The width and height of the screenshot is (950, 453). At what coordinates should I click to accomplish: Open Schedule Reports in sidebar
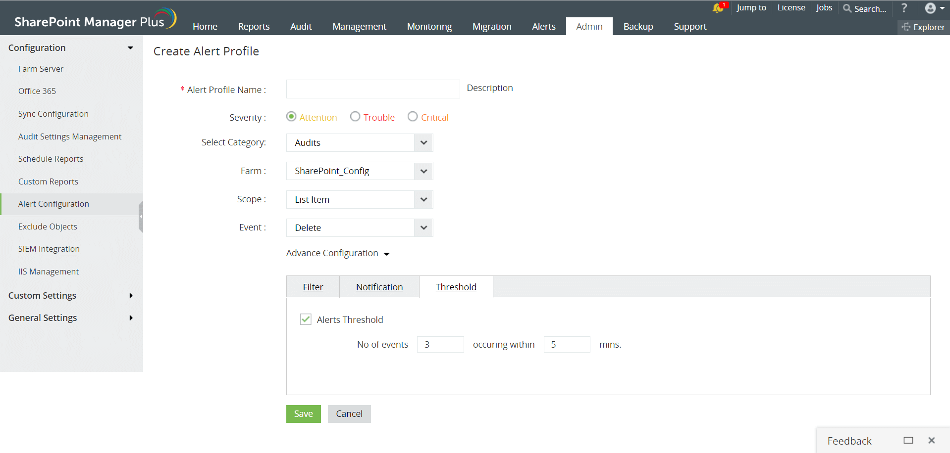tap(51, 159)
